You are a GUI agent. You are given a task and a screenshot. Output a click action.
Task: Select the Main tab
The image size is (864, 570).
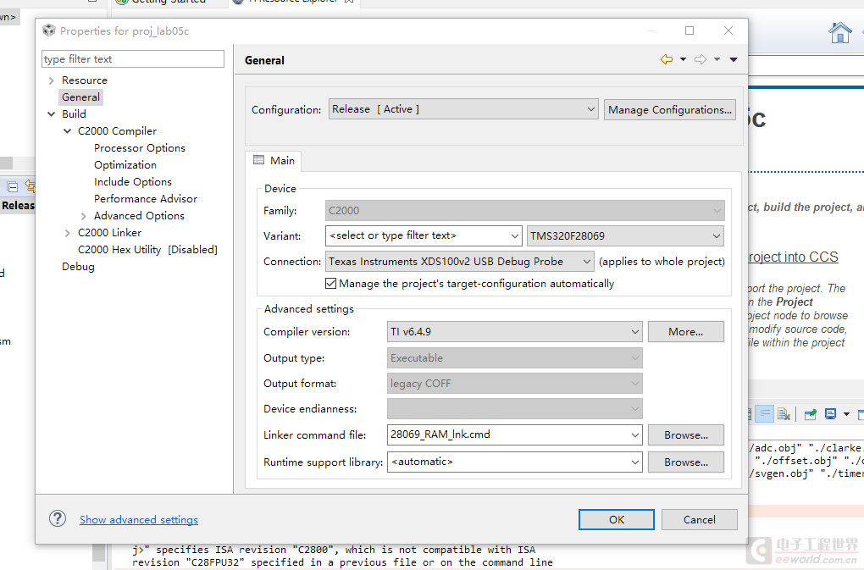click(274, 160)
